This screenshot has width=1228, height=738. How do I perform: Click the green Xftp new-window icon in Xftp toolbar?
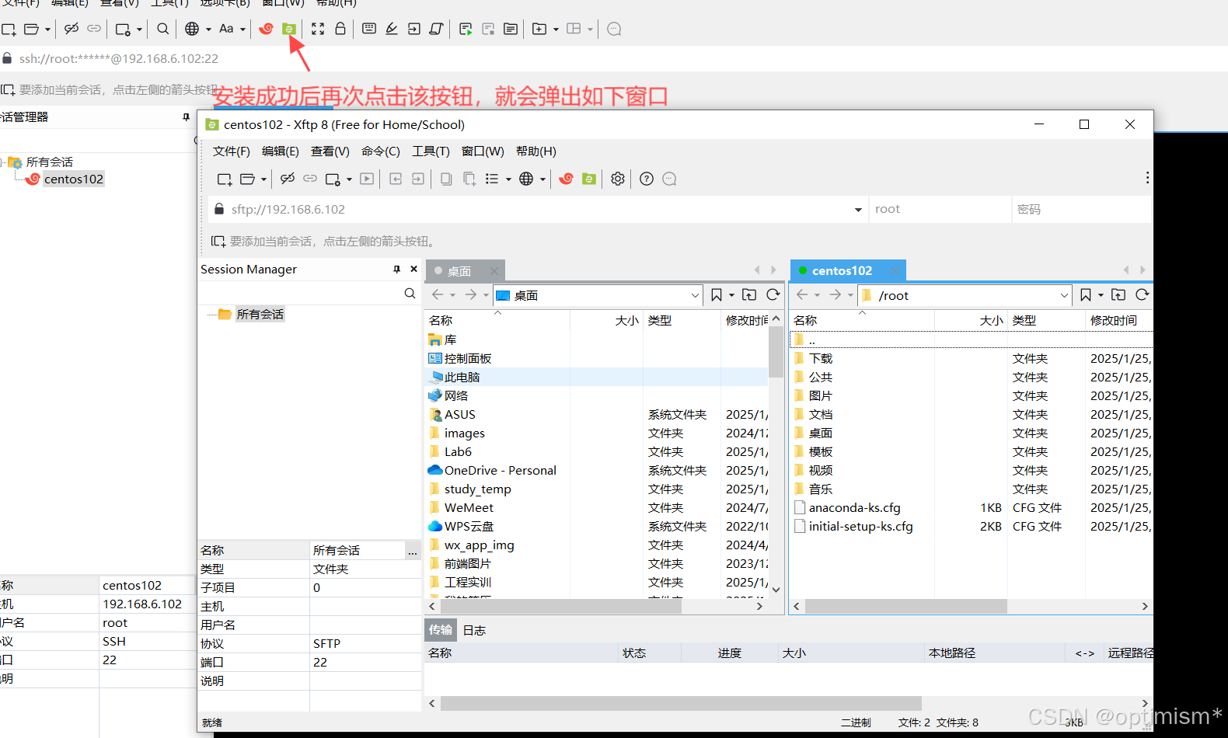tap(589, 179)
